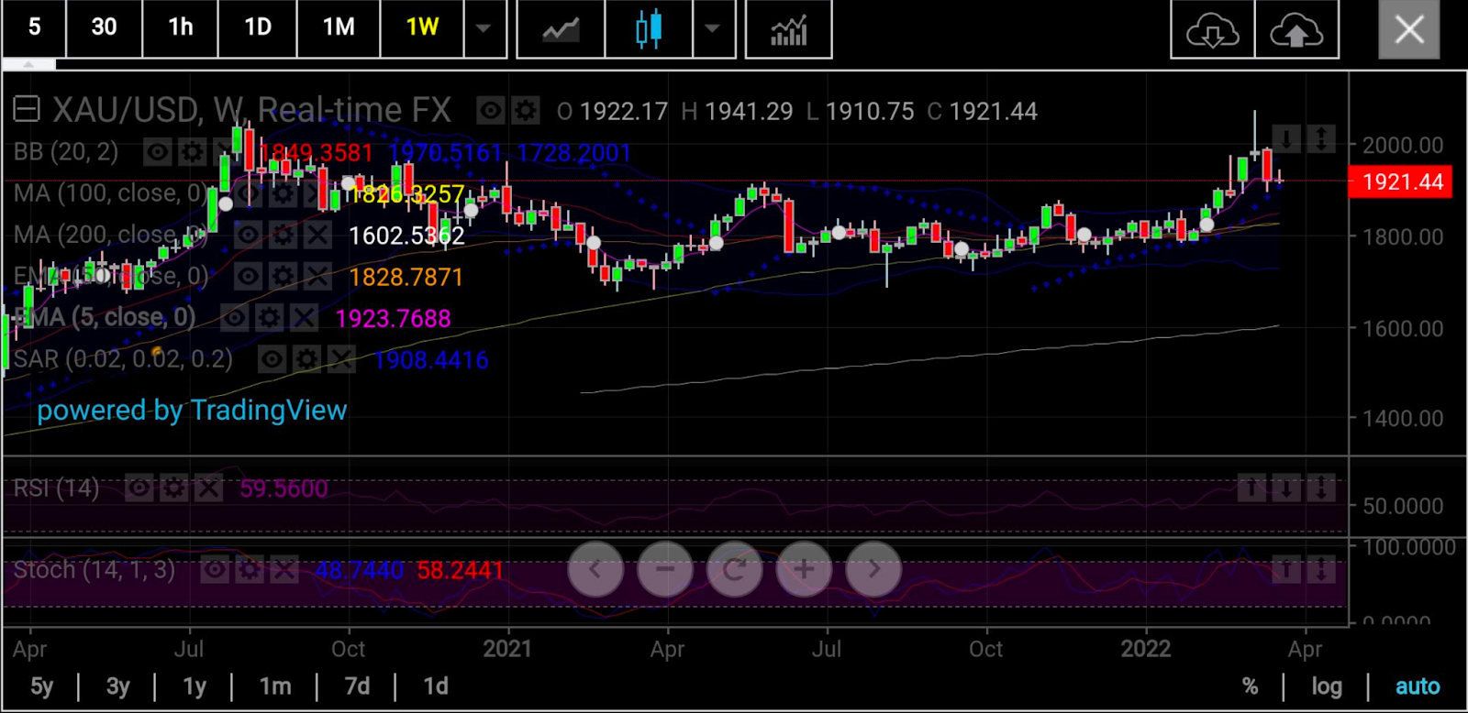Remove the MA (200, close, 0) indicator
This screenshot has width=1468, height=713.
click(x=317, y=236)
